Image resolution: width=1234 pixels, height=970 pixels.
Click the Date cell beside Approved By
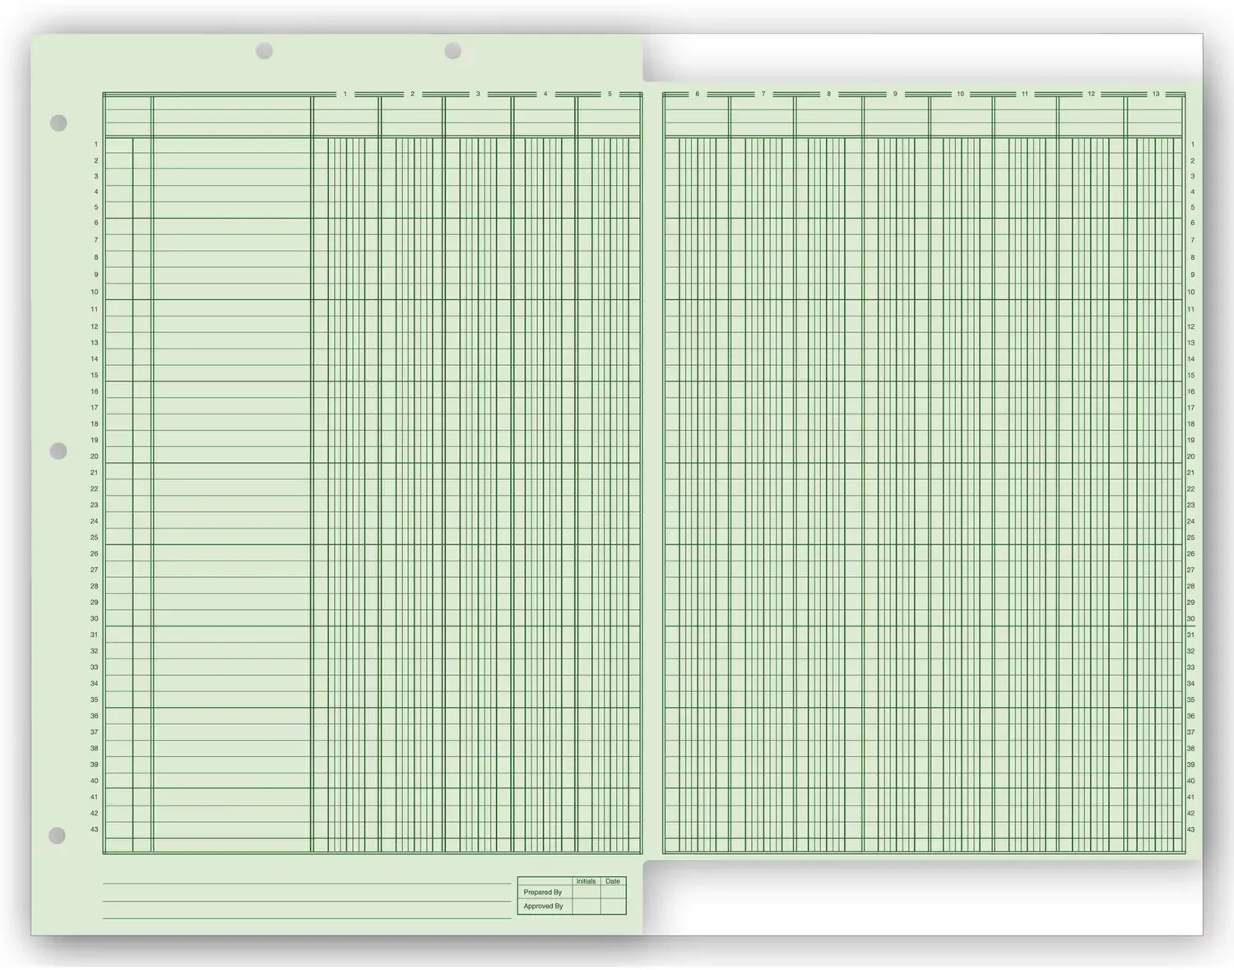point(611,907)
